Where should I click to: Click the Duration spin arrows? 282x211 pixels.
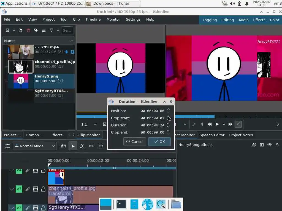click(168, 125)
